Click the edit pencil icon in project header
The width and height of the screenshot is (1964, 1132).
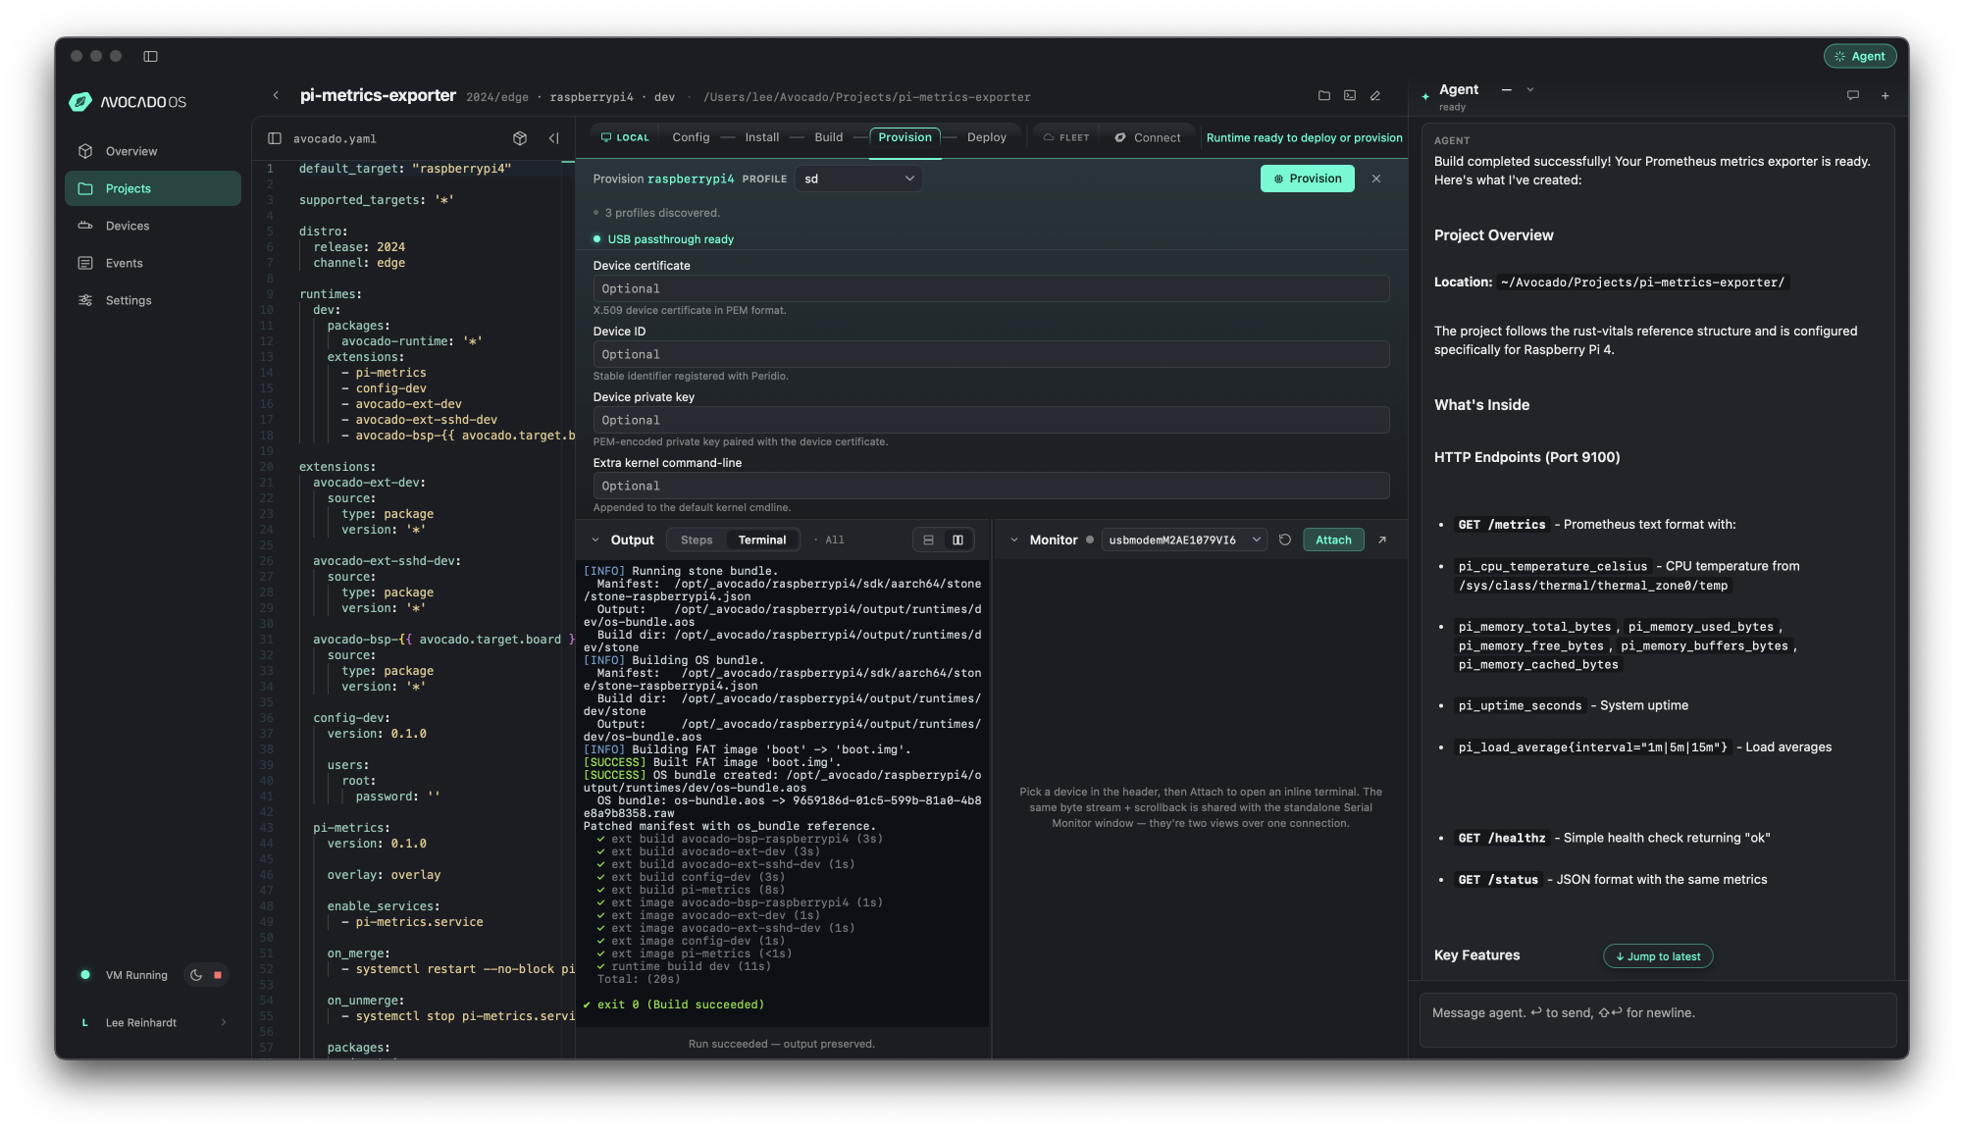(1375, 96)
